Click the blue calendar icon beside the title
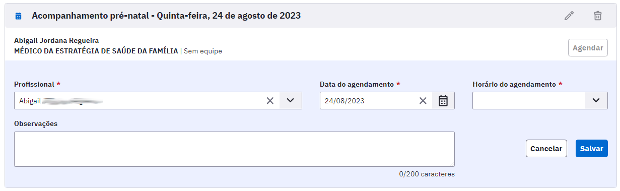Viewport: 620px width, 191px height. point(19,16)
